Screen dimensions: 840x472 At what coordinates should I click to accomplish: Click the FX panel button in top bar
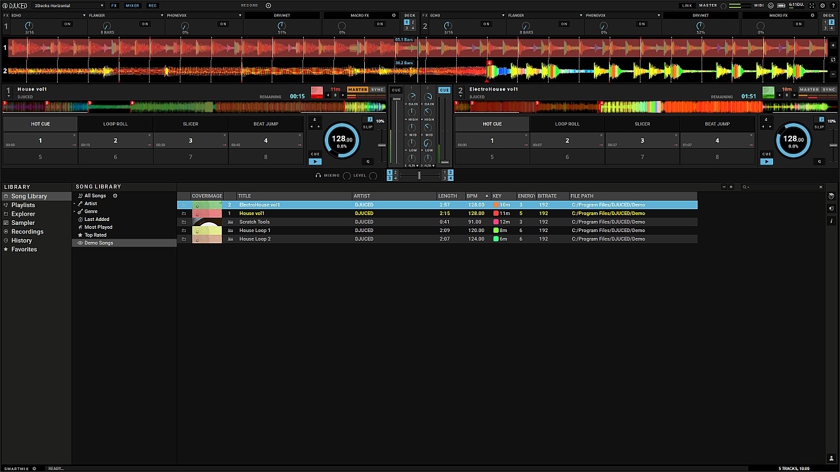pyautogui.click(x=114, y=5)
